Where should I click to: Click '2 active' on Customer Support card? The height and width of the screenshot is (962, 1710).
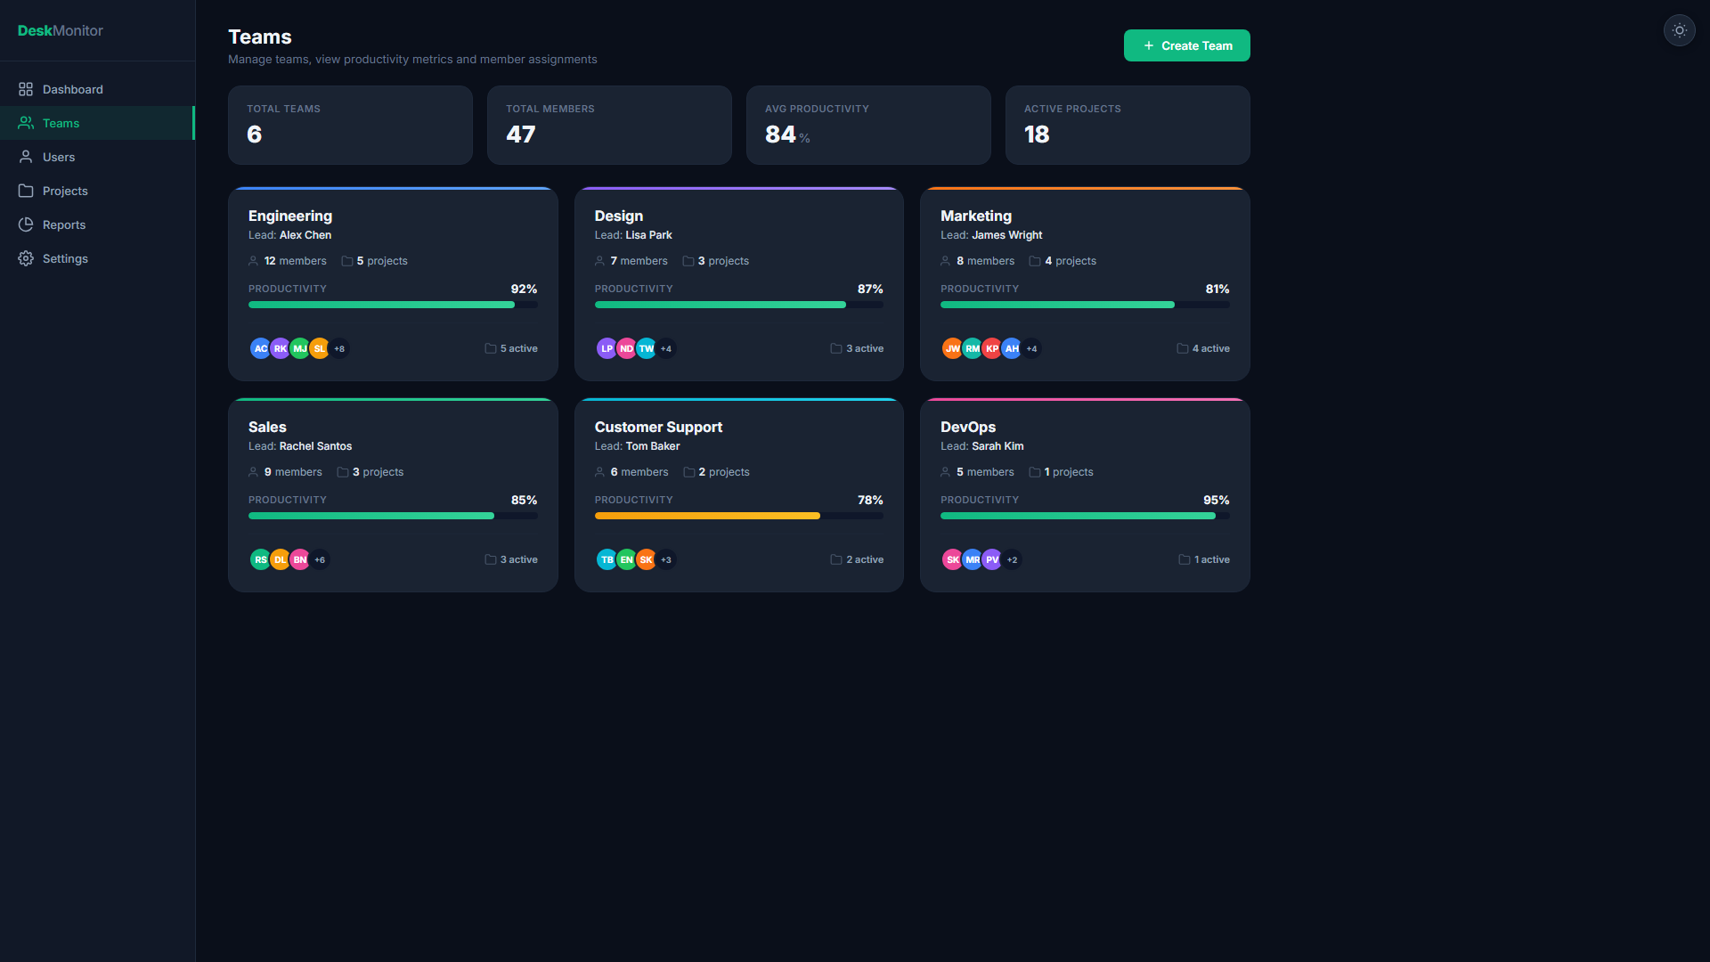(x=857, y=559)
